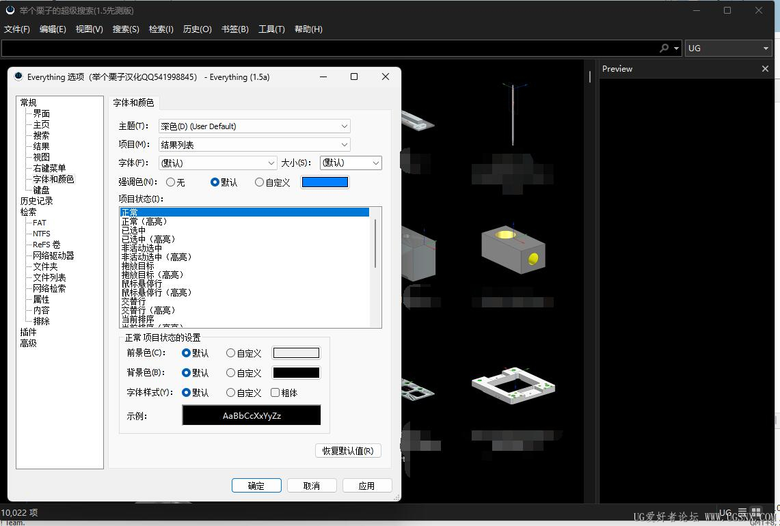This screenshot has height=526, width=780.
Task: Open the 历史(O) menu
Action: point(198,29)
